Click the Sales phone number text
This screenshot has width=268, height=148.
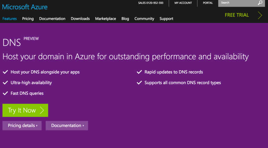[151, 3]
